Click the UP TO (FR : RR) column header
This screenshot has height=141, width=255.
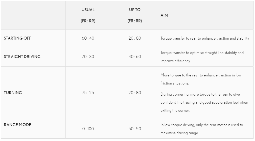tap(135, 15)
